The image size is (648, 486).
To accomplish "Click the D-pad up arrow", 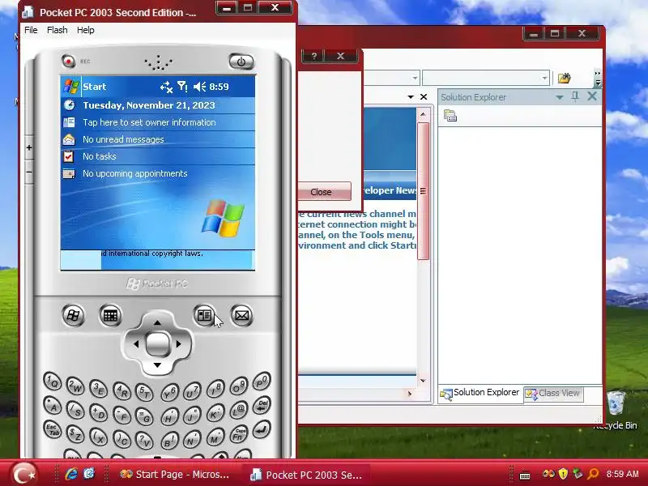I will coord(157,322).
